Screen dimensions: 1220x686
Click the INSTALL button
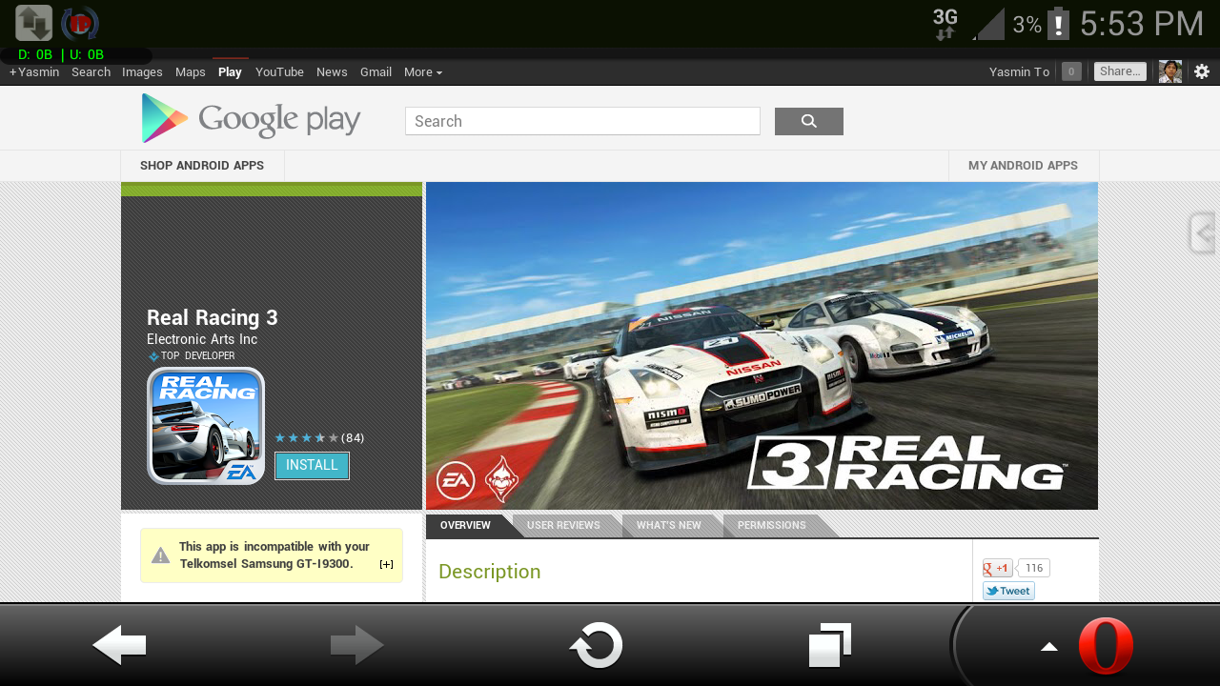pos(312,465)
